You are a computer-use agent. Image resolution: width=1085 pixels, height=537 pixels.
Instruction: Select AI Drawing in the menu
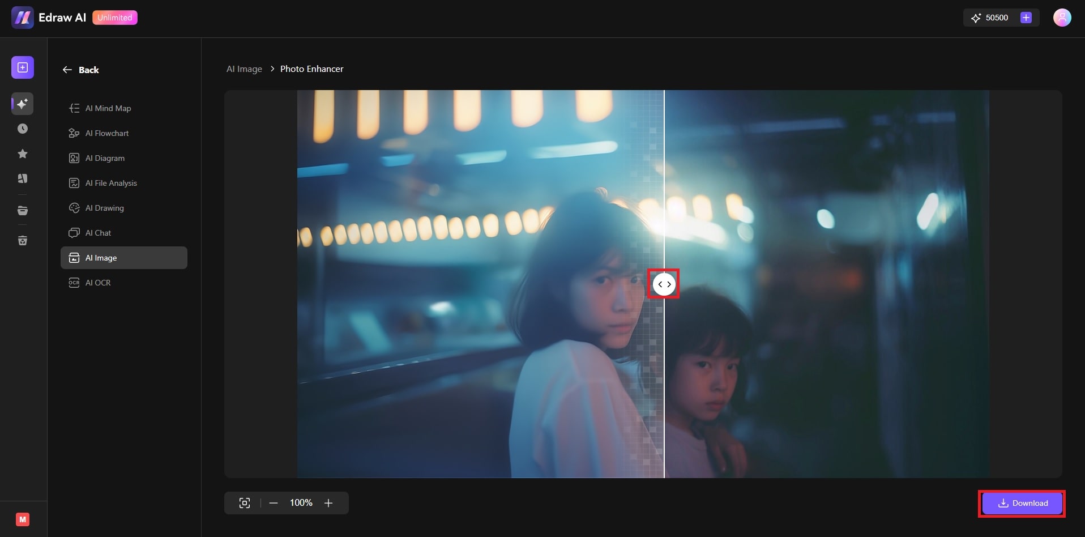123,208
